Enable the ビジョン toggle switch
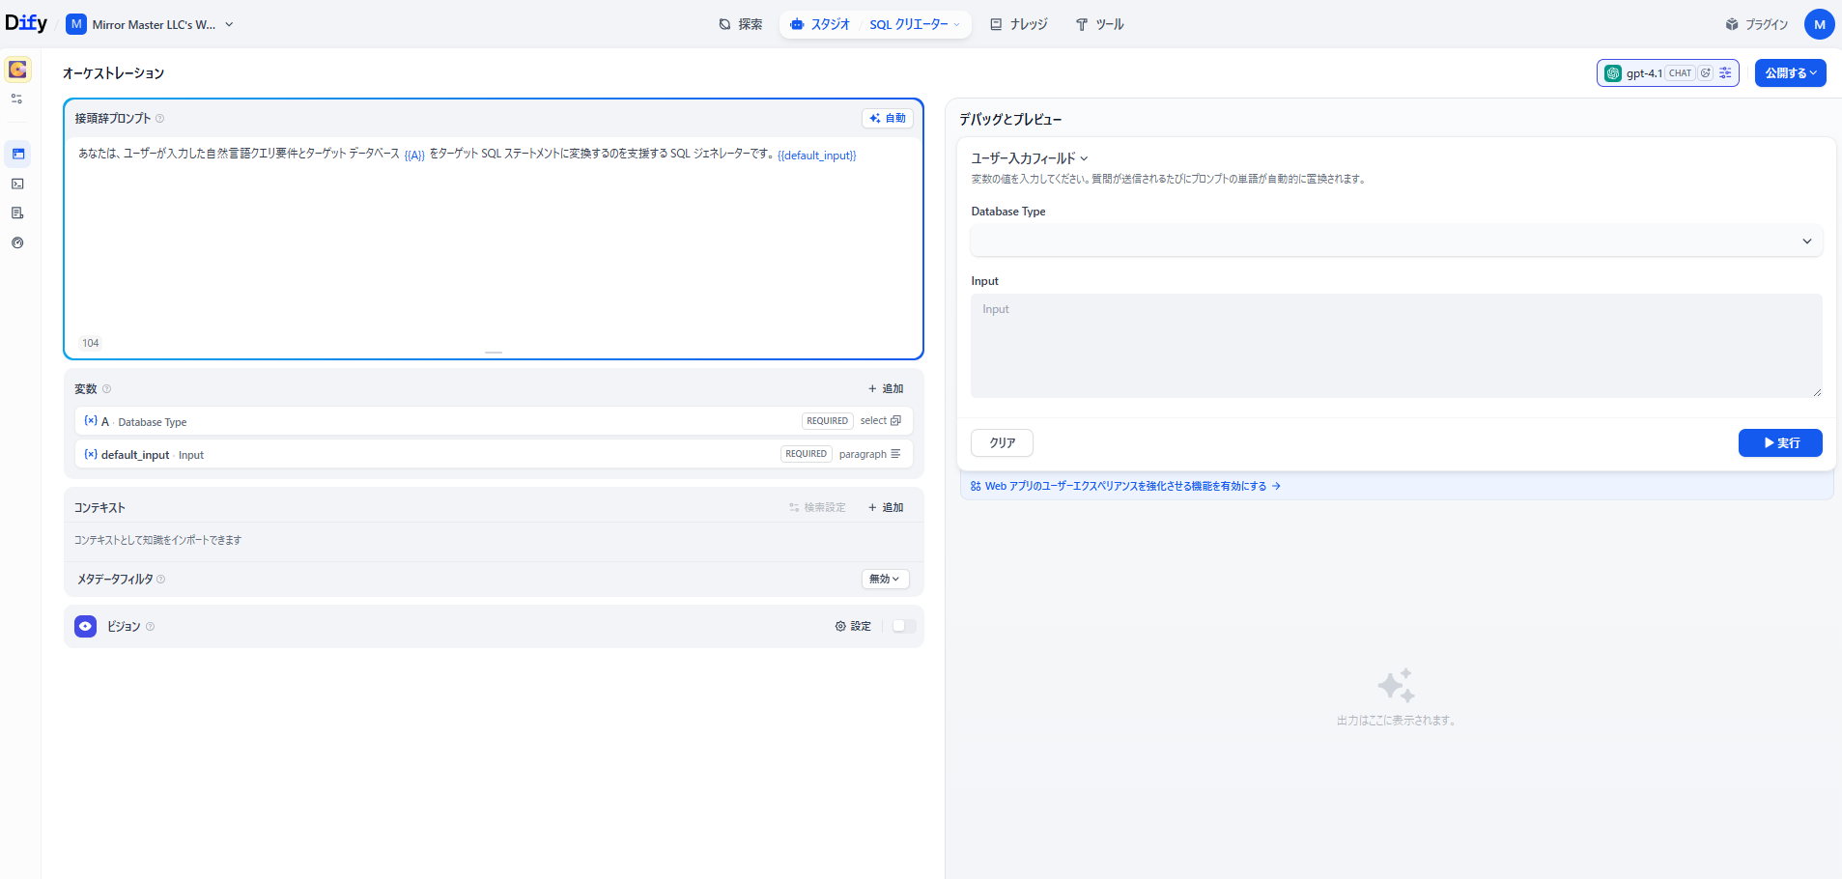The height and width of the screenshot is (879, 1842). click(903, 626)
